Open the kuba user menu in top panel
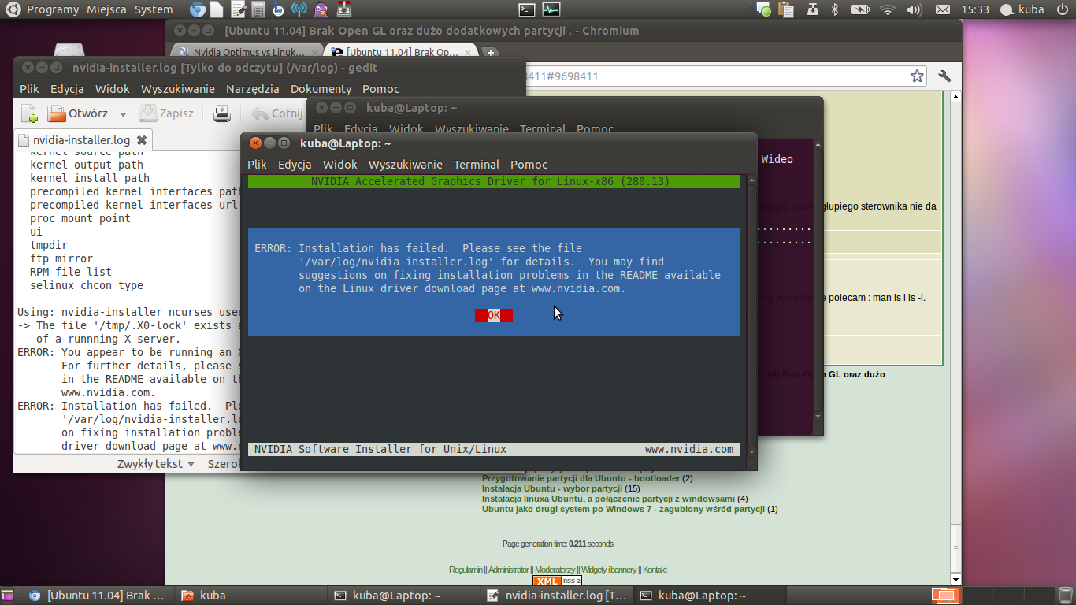This screenshot has height=605, width=1076. (x=1022, y=9)
